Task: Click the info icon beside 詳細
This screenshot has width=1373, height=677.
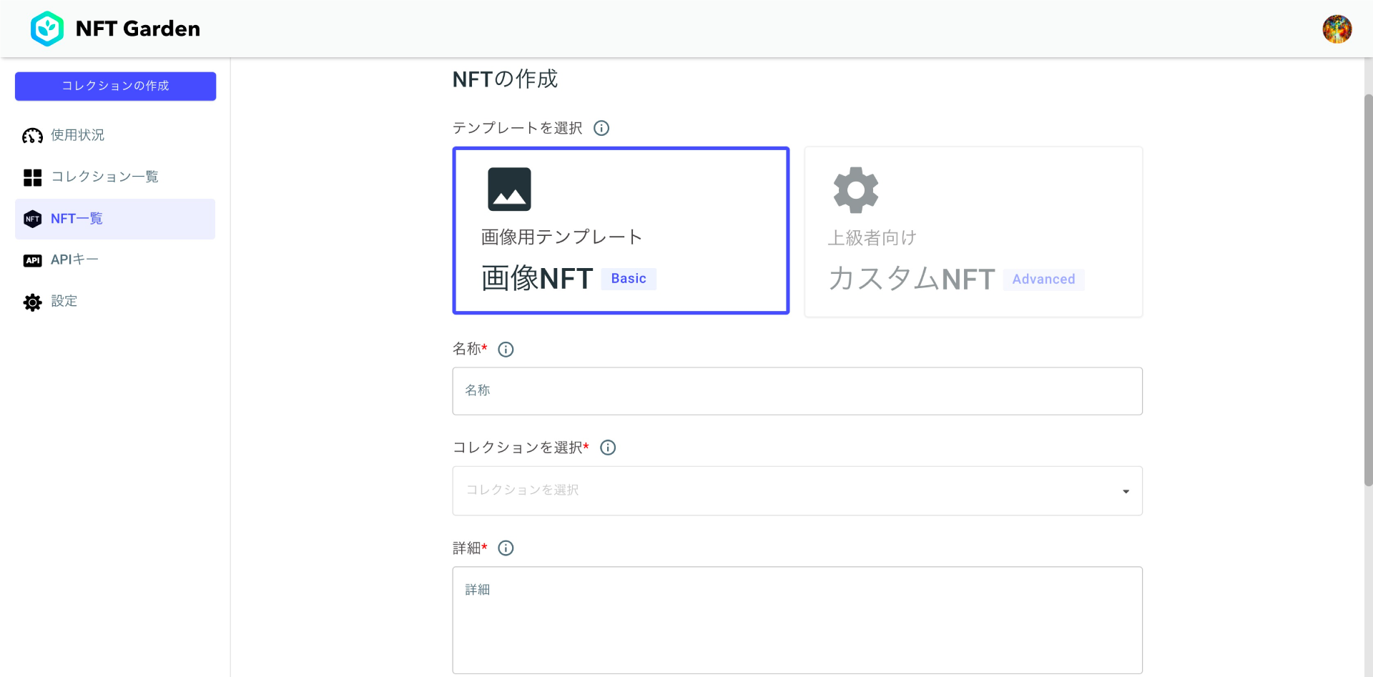Action: click(506, 548)
